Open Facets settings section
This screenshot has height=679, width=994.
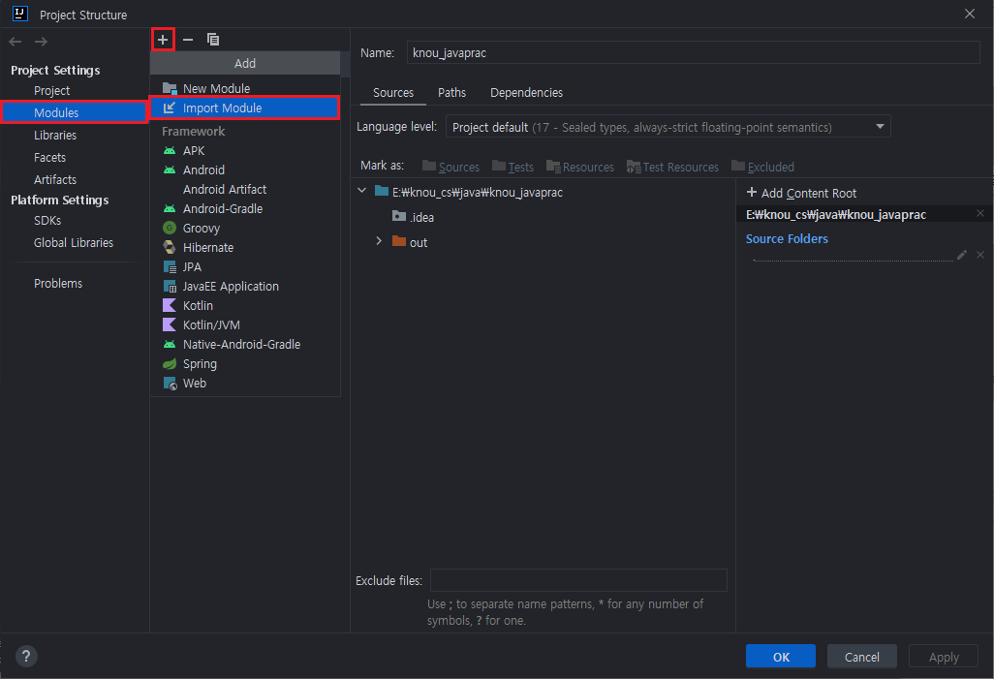tap(50, 157)
